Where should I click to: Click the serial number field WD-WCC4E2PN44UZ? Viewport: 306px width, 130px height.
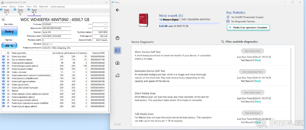[57, 28]
